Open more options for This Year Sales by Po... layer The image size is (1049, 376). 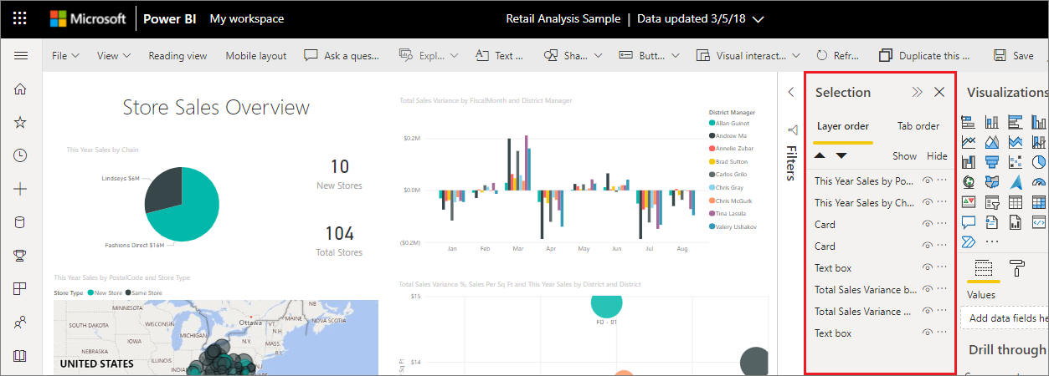tap(943, 180)
